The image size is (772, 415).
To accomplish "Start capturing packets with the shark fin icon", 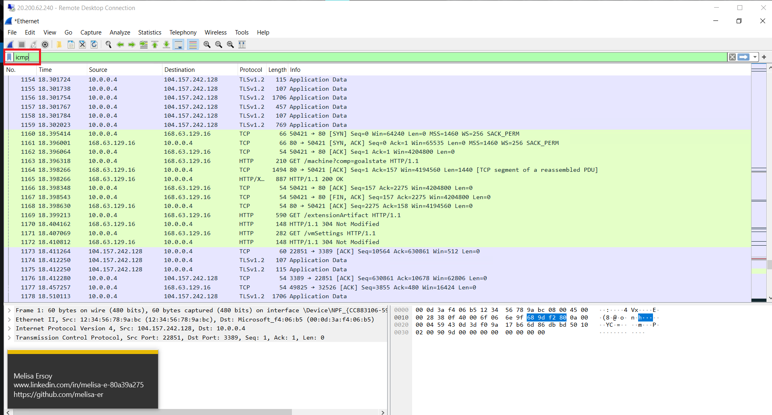I will click(x=10, y=45).
